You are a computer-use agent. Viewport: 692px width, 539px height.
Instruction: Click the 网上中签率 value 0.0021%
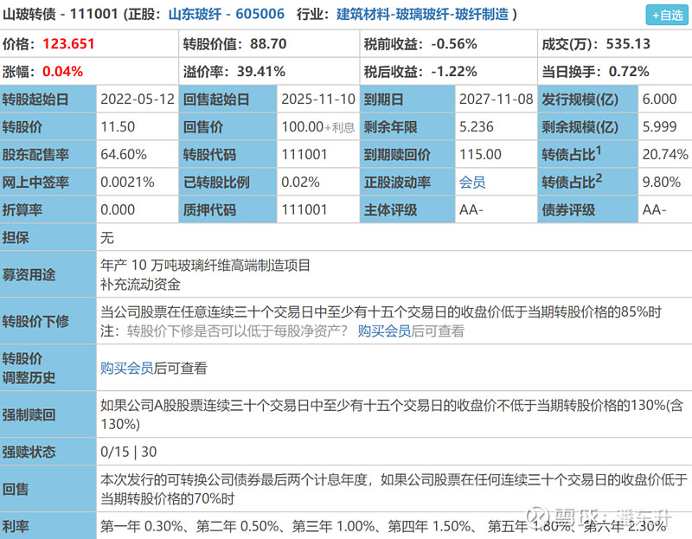coord(127,182)
